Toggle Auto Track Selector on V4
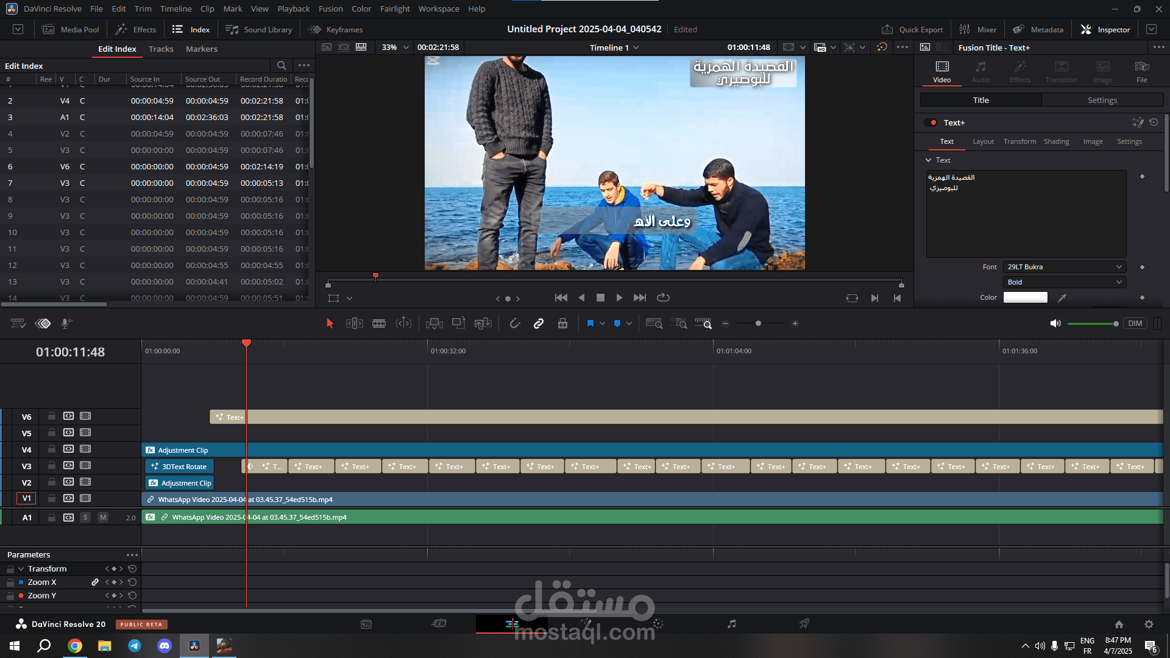1170x658 pixels. tap(69, 449)
